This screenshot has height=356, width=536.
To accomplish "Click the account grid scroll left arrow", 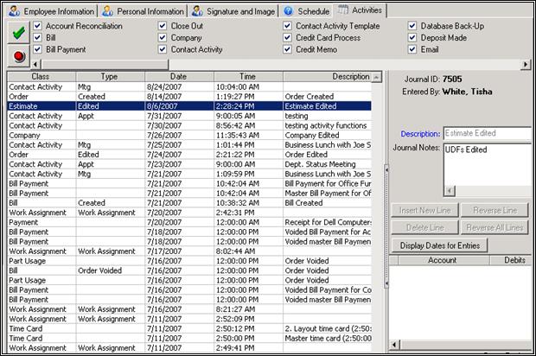I will pos(394,345).
